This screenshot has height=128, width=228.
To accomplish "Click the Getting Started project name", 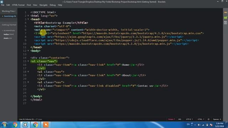I will coord(9,25).
